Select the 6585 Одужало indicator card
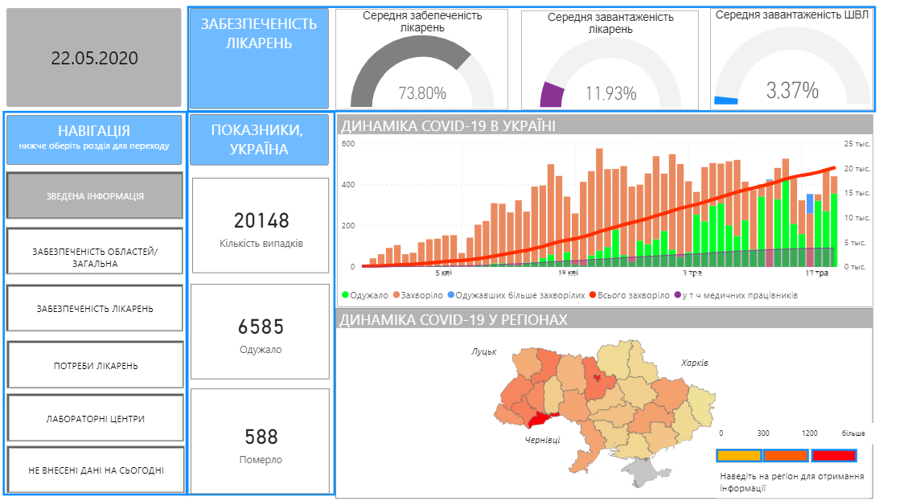The image size is (916, 501). [x=261, y=334]
